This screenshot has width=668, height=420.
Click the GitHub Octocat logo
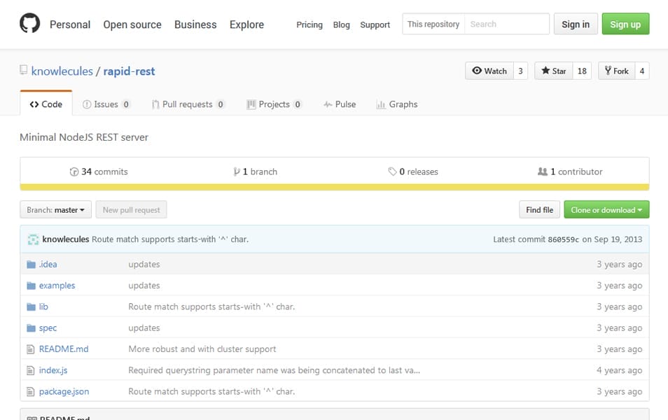pos(29,24)
